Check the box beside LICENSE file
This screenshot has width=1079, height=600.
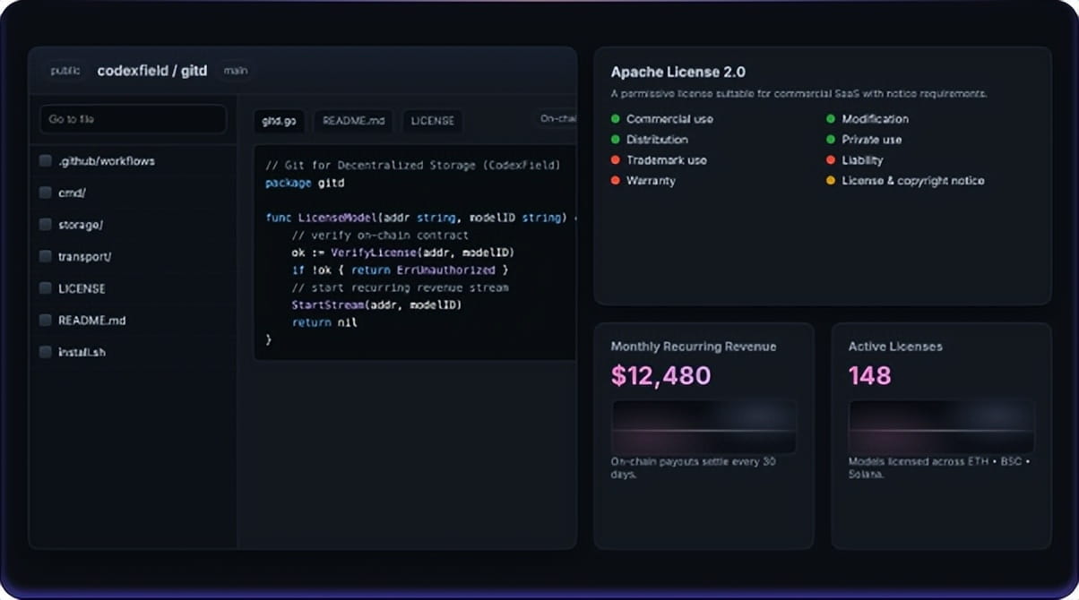45,288
